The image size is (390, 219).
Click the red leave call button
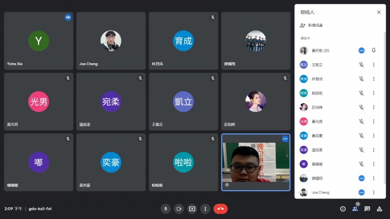[x=220, y=209]
